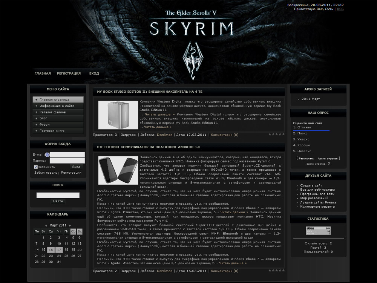Open the HTC Android 3.0 article title
377x283 pixels.
[148, 147]
